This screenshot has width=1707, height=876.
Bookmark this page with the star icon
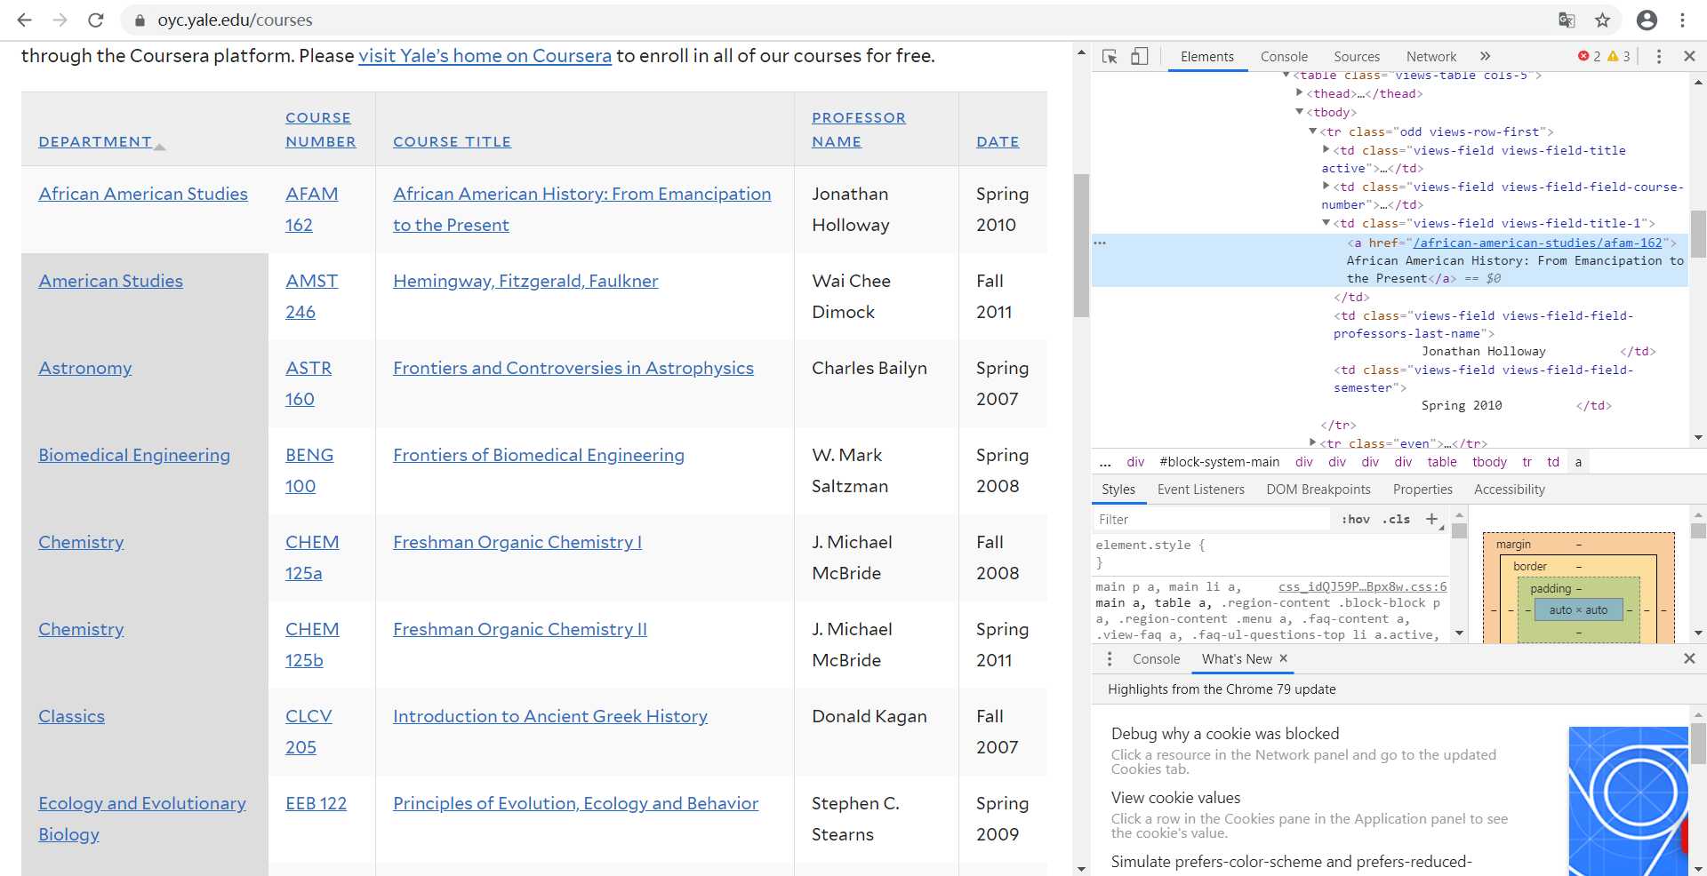[x=1602, y=20]
